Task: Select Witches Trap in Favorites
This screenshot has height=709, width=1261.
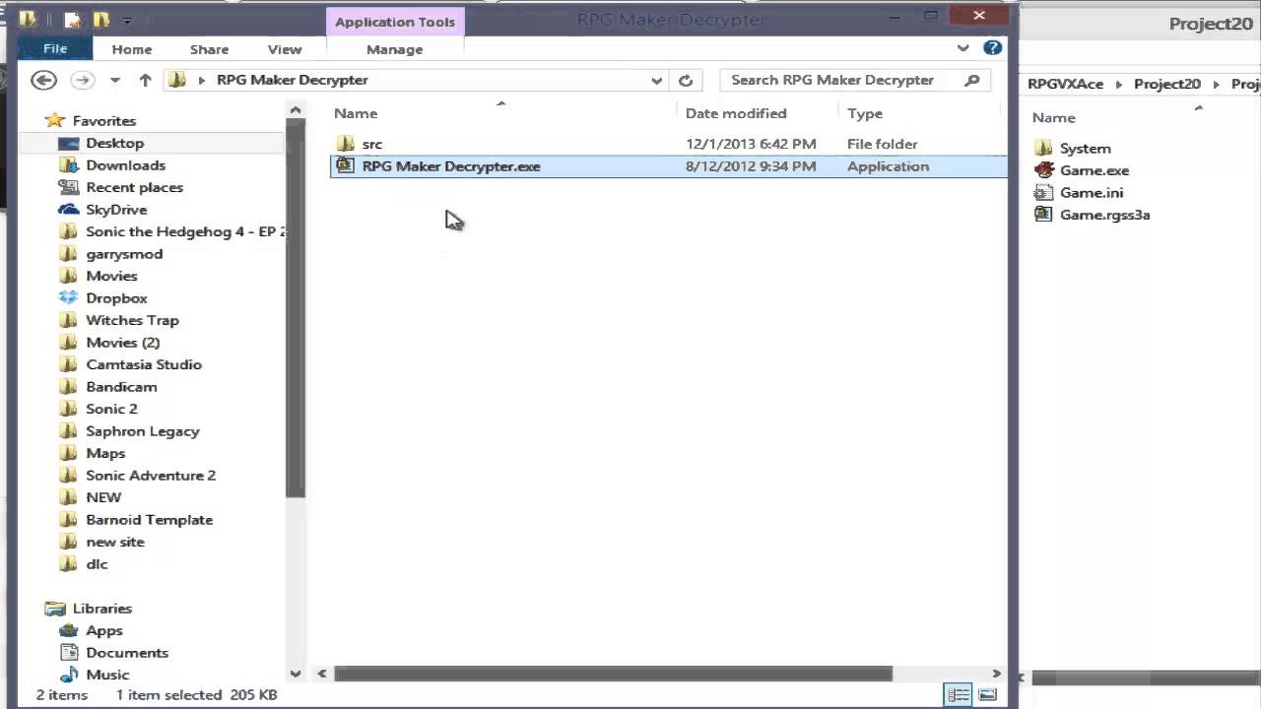Action: coord(132,320)
